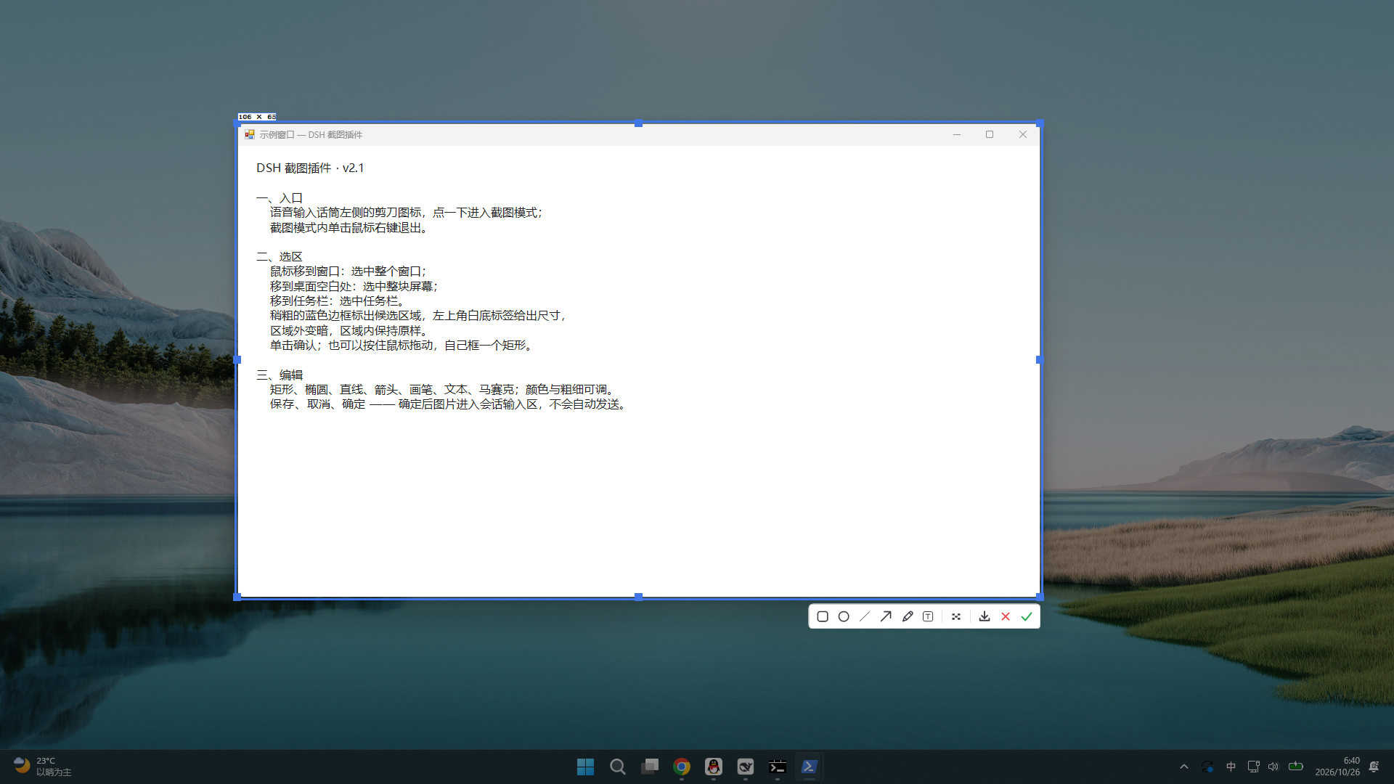Select the rectangle annotation tool
Image resolution: width=1394 pixels, height=784 pixels.
[x=823, y=616]
